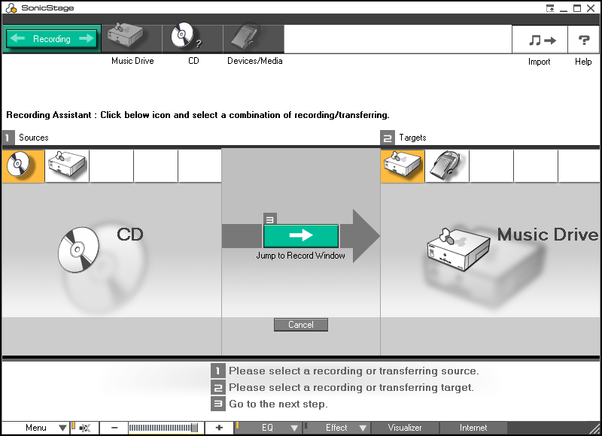Maximize the SonicStage window
This screenshot has height=436, width=602.
(577, 8)
